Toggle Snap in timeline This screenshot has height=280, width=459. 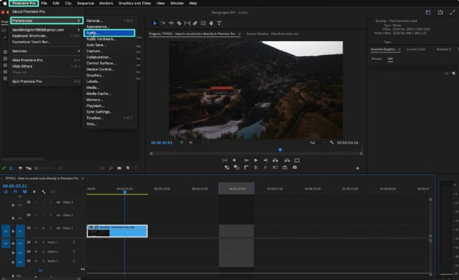(15, 192)
